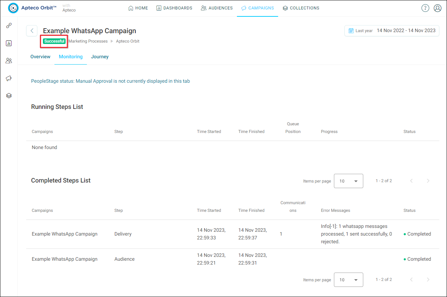Screen dimensions: 447x297
Task: Click Completed status in the Delivery row
Action: pyautogui.click(x=417, y=234)
